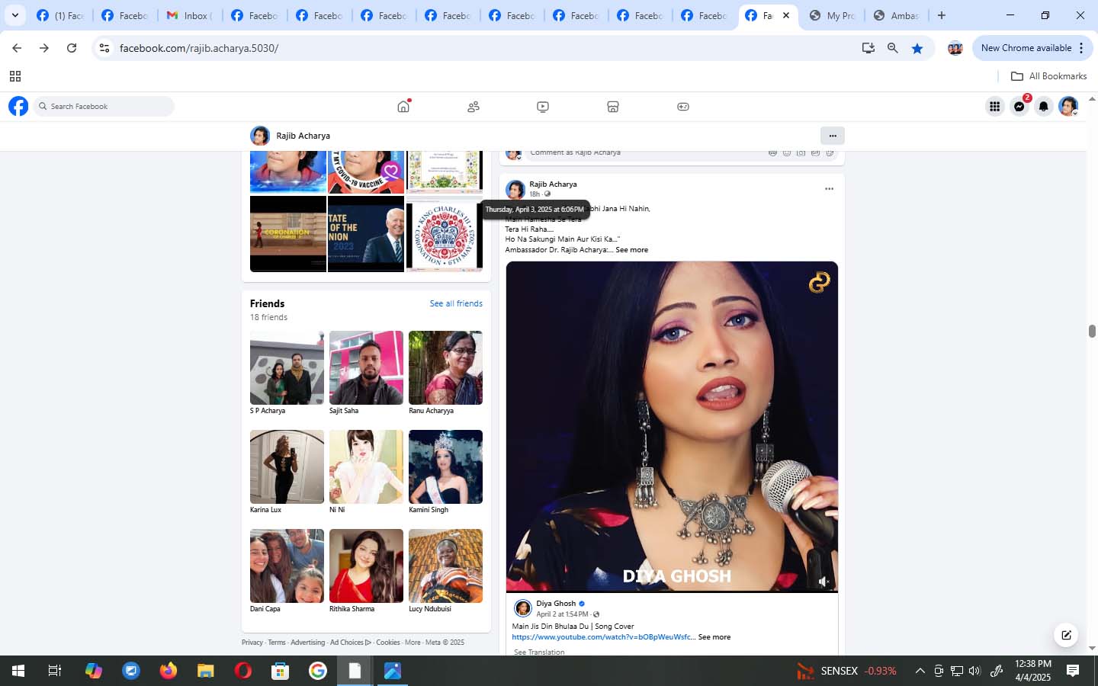The image size is (1098, 686).
Task: Click the Lucy Ndubuisi name
Action: (x=430, y=609)
